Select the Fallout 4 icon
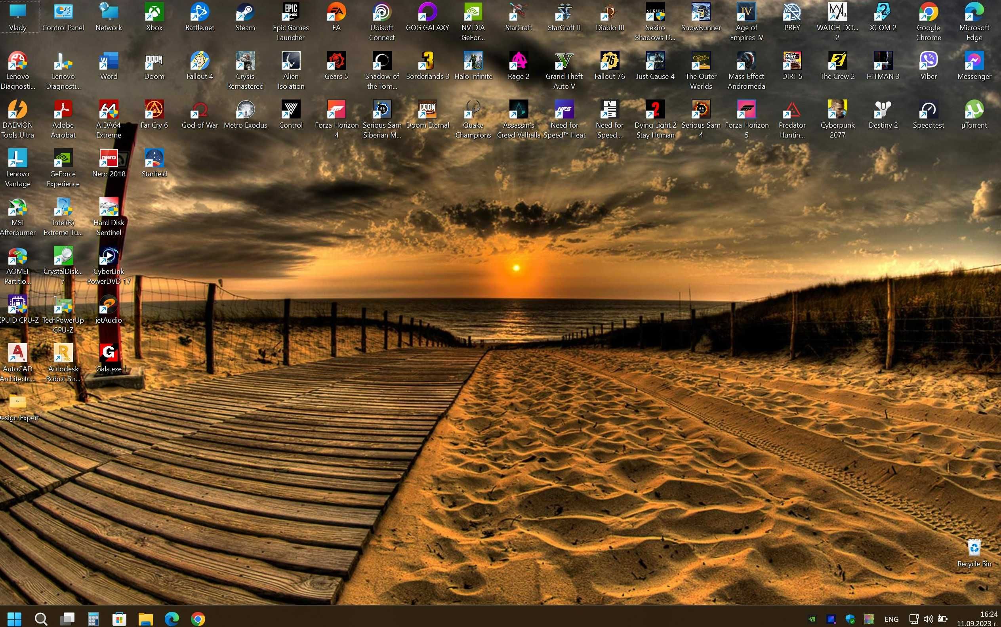Screen dimensions: 1001x627 (x=199, y=66)
